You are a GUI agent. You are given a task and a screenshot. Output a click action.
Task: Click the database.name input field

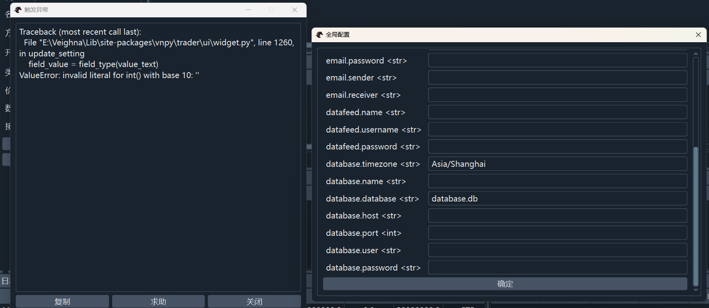557,181
